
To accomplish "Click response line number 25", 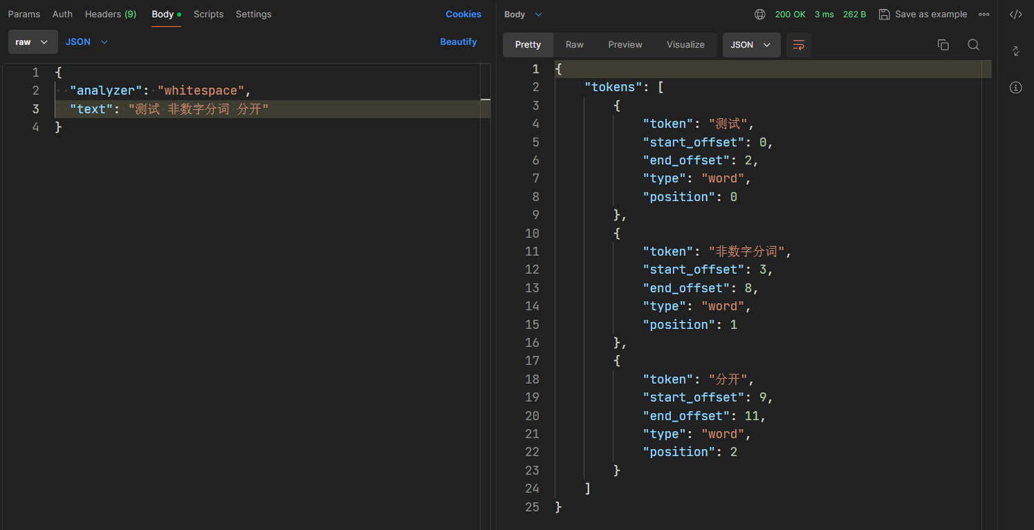I will coord(532,507).
